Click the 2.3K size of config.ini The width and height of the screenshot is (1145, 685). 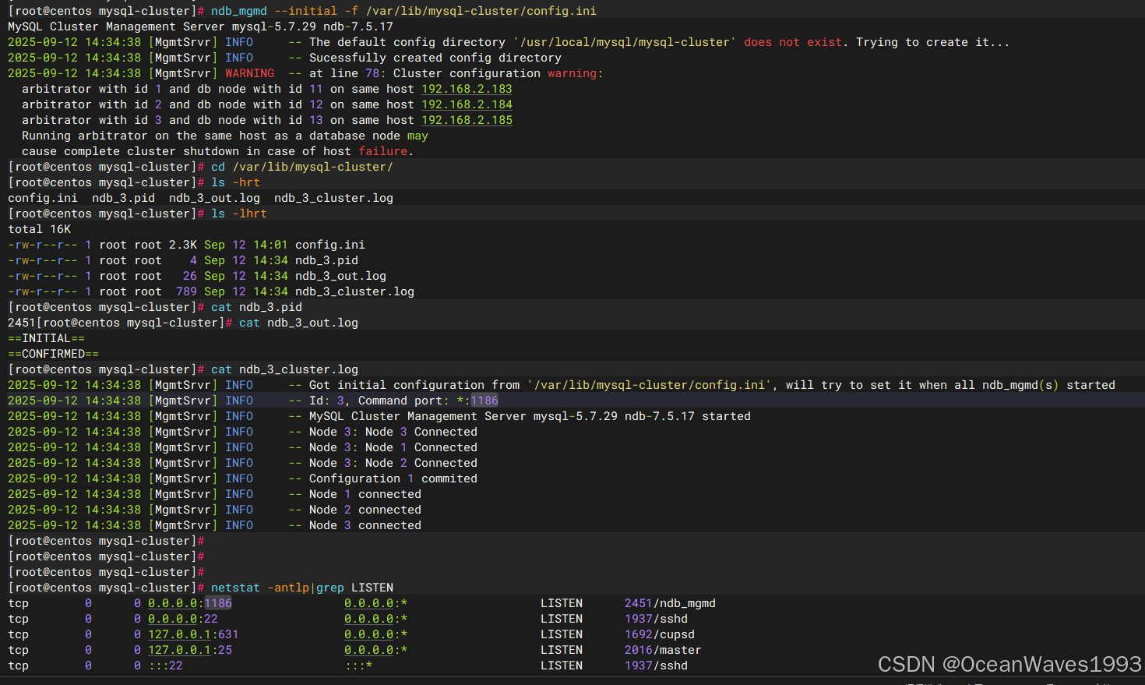pyautogui.click(x=183, y=245)
